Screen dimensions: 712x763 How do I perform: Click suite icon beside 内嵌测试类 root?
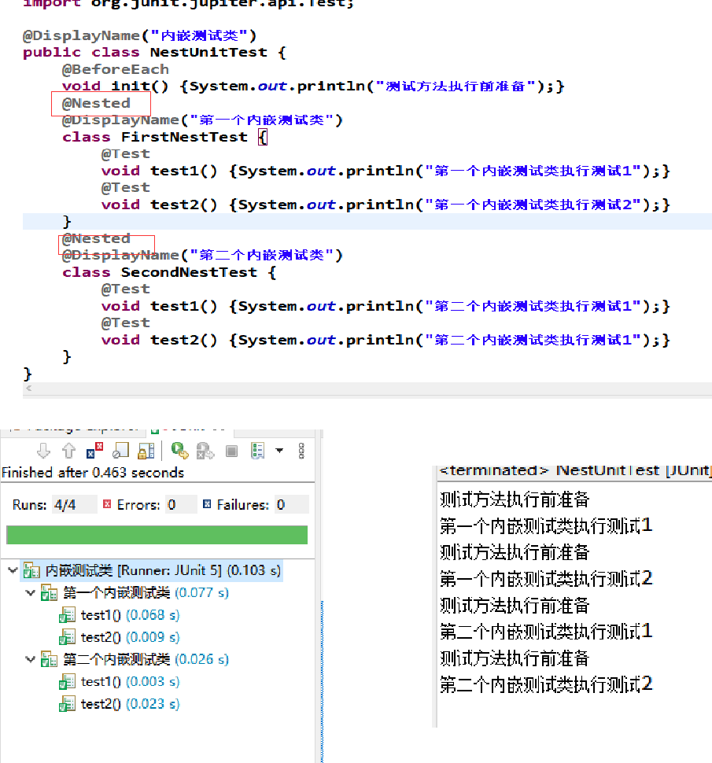pos(31,570)
